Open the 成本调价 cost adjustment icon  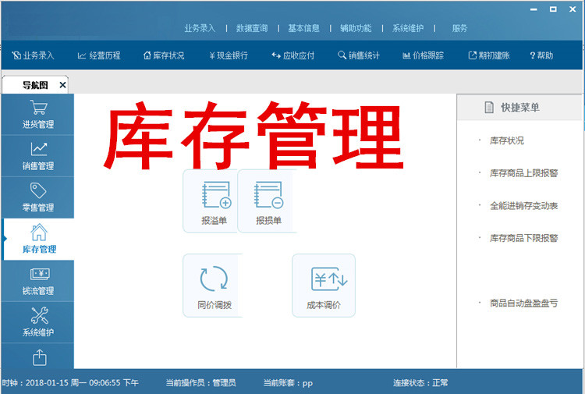[324, 285]
